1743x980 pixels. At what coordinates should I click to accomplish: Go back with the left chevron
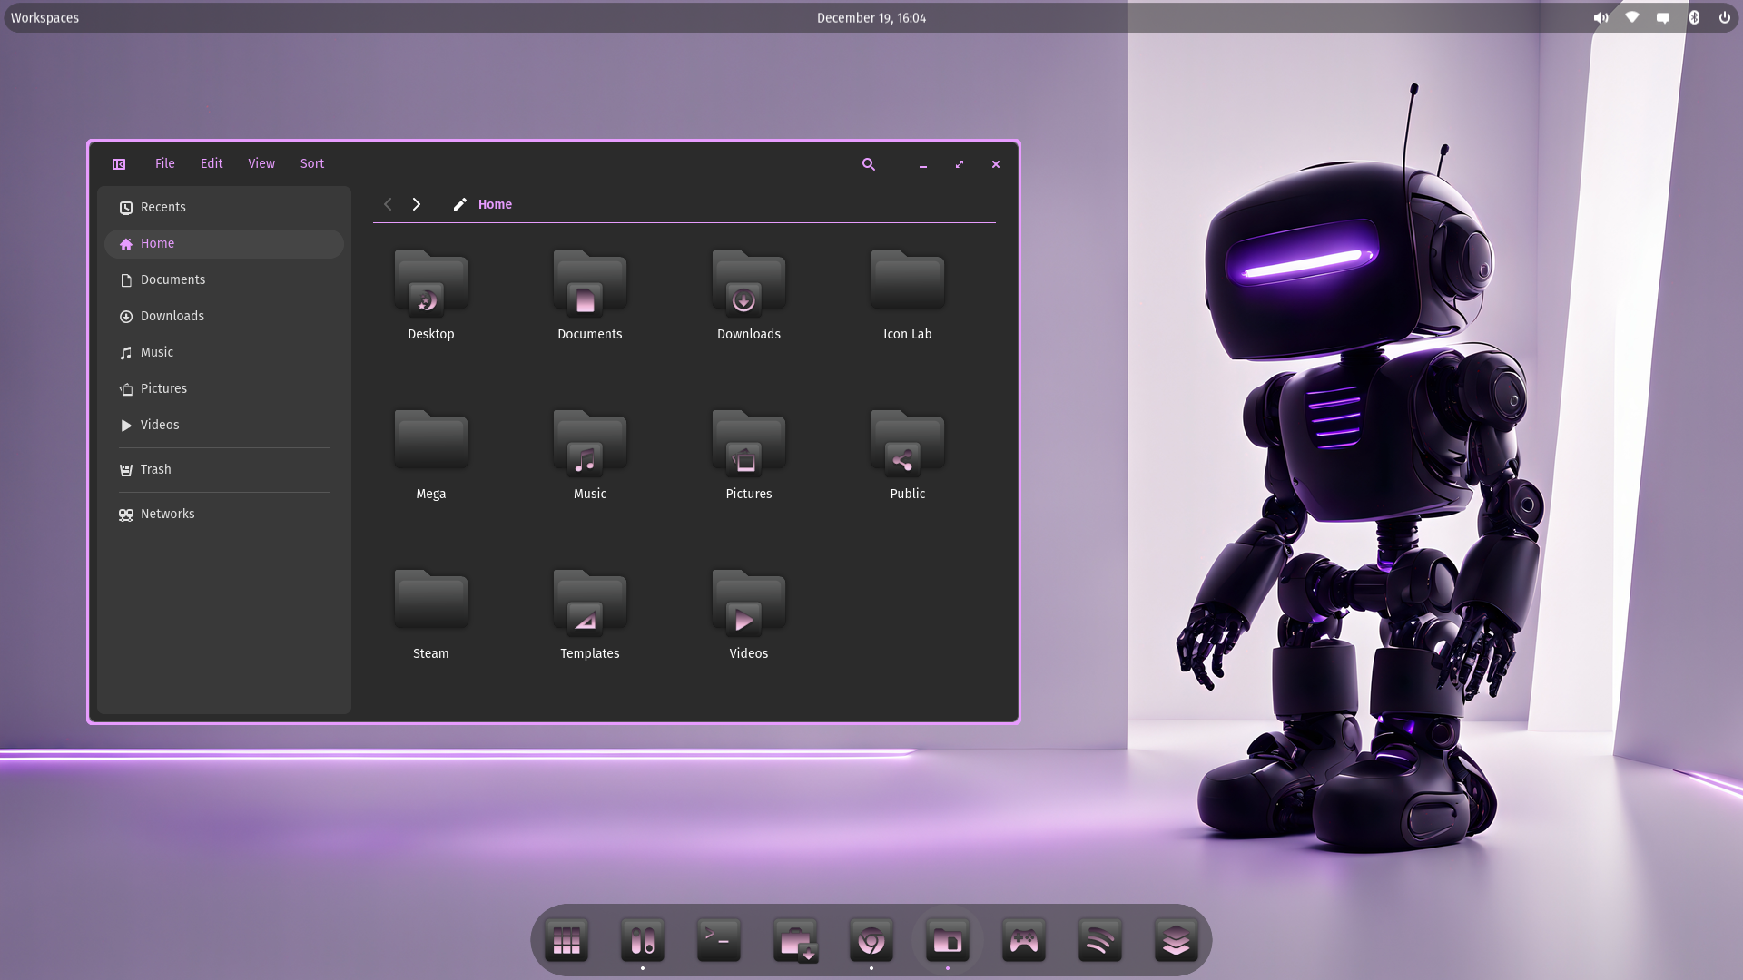(x=388, y=204)
